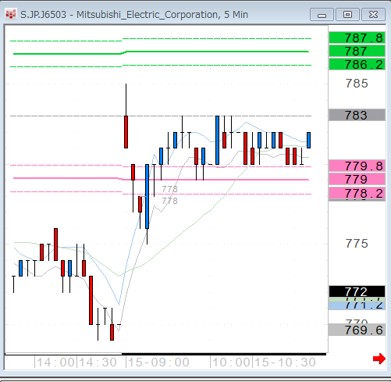Click the lower 778 annotation on chart
The height and width of the screenshot is (382, 391).
(169, 201)
